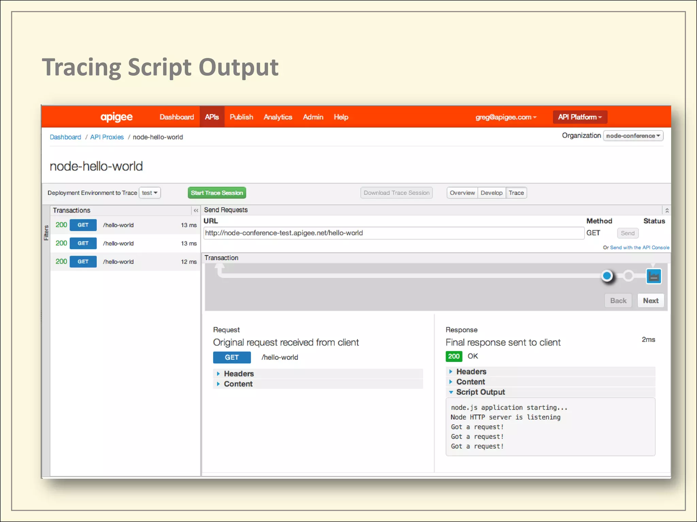Collapse the Send Requests section chevron
697x522 pixels.
click(x=667, y=210)
